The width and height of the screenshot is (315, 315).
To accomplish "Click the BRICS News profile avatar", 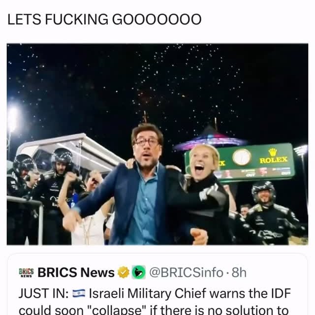I will tap(26, 272).
